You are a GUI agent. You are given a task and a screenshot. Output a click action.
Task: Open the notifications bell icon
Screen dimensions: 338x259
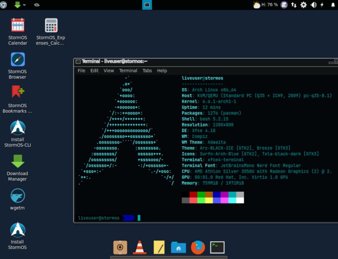333,5
